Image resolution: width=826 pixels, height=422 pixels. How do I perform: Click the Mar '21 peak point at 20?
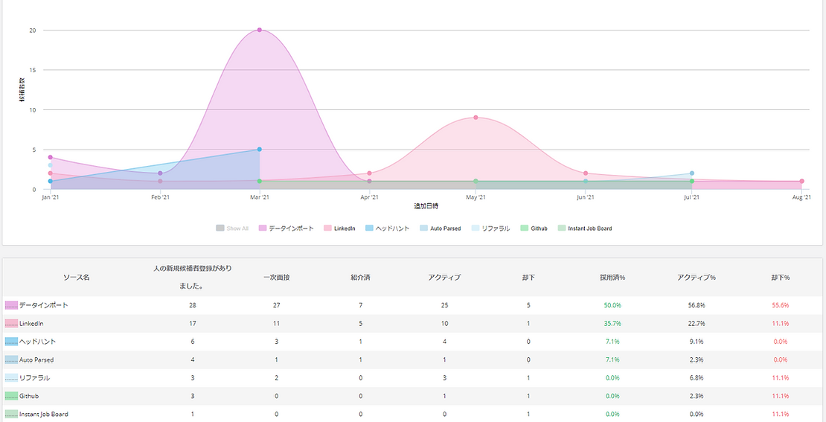pyautogui.click(x=259, y=30)
